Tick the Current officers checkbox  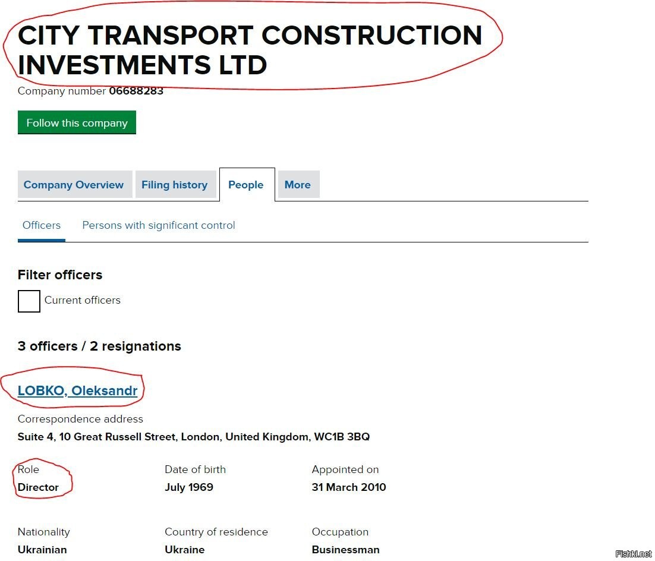[29, 301]
